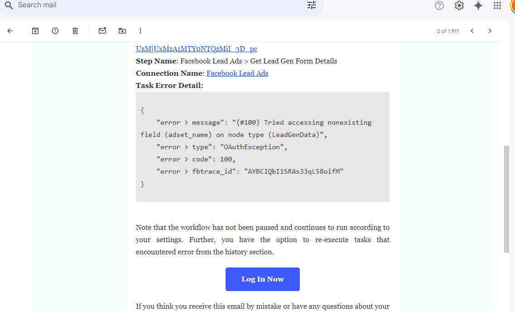
Task: Archive this email
Action: [x=35, y=31]
